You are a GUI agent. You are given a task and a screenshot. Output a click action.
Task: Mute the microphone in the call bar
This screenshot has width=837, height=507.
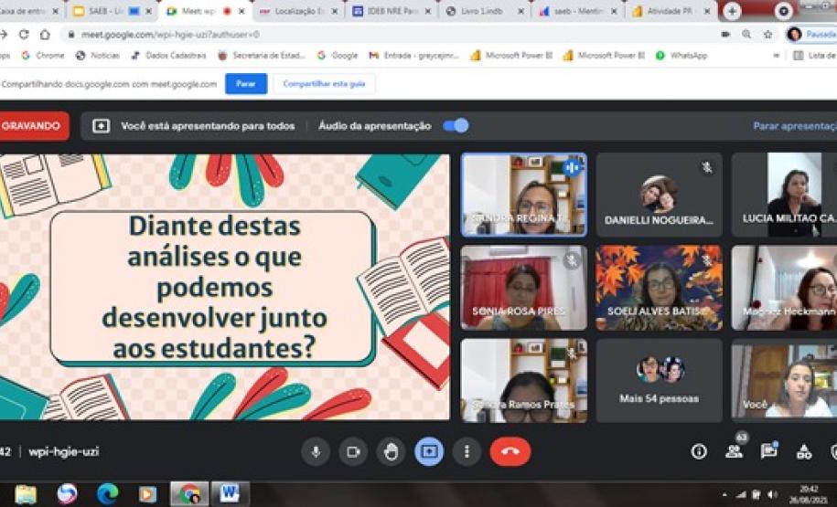(x=316, y=451)
